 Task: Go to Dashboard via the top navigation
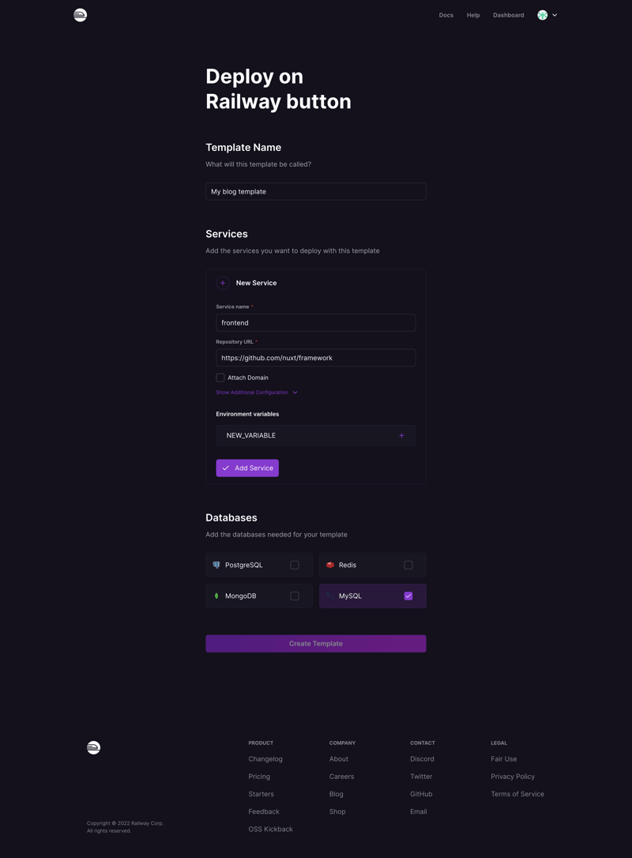coord(508,14)
